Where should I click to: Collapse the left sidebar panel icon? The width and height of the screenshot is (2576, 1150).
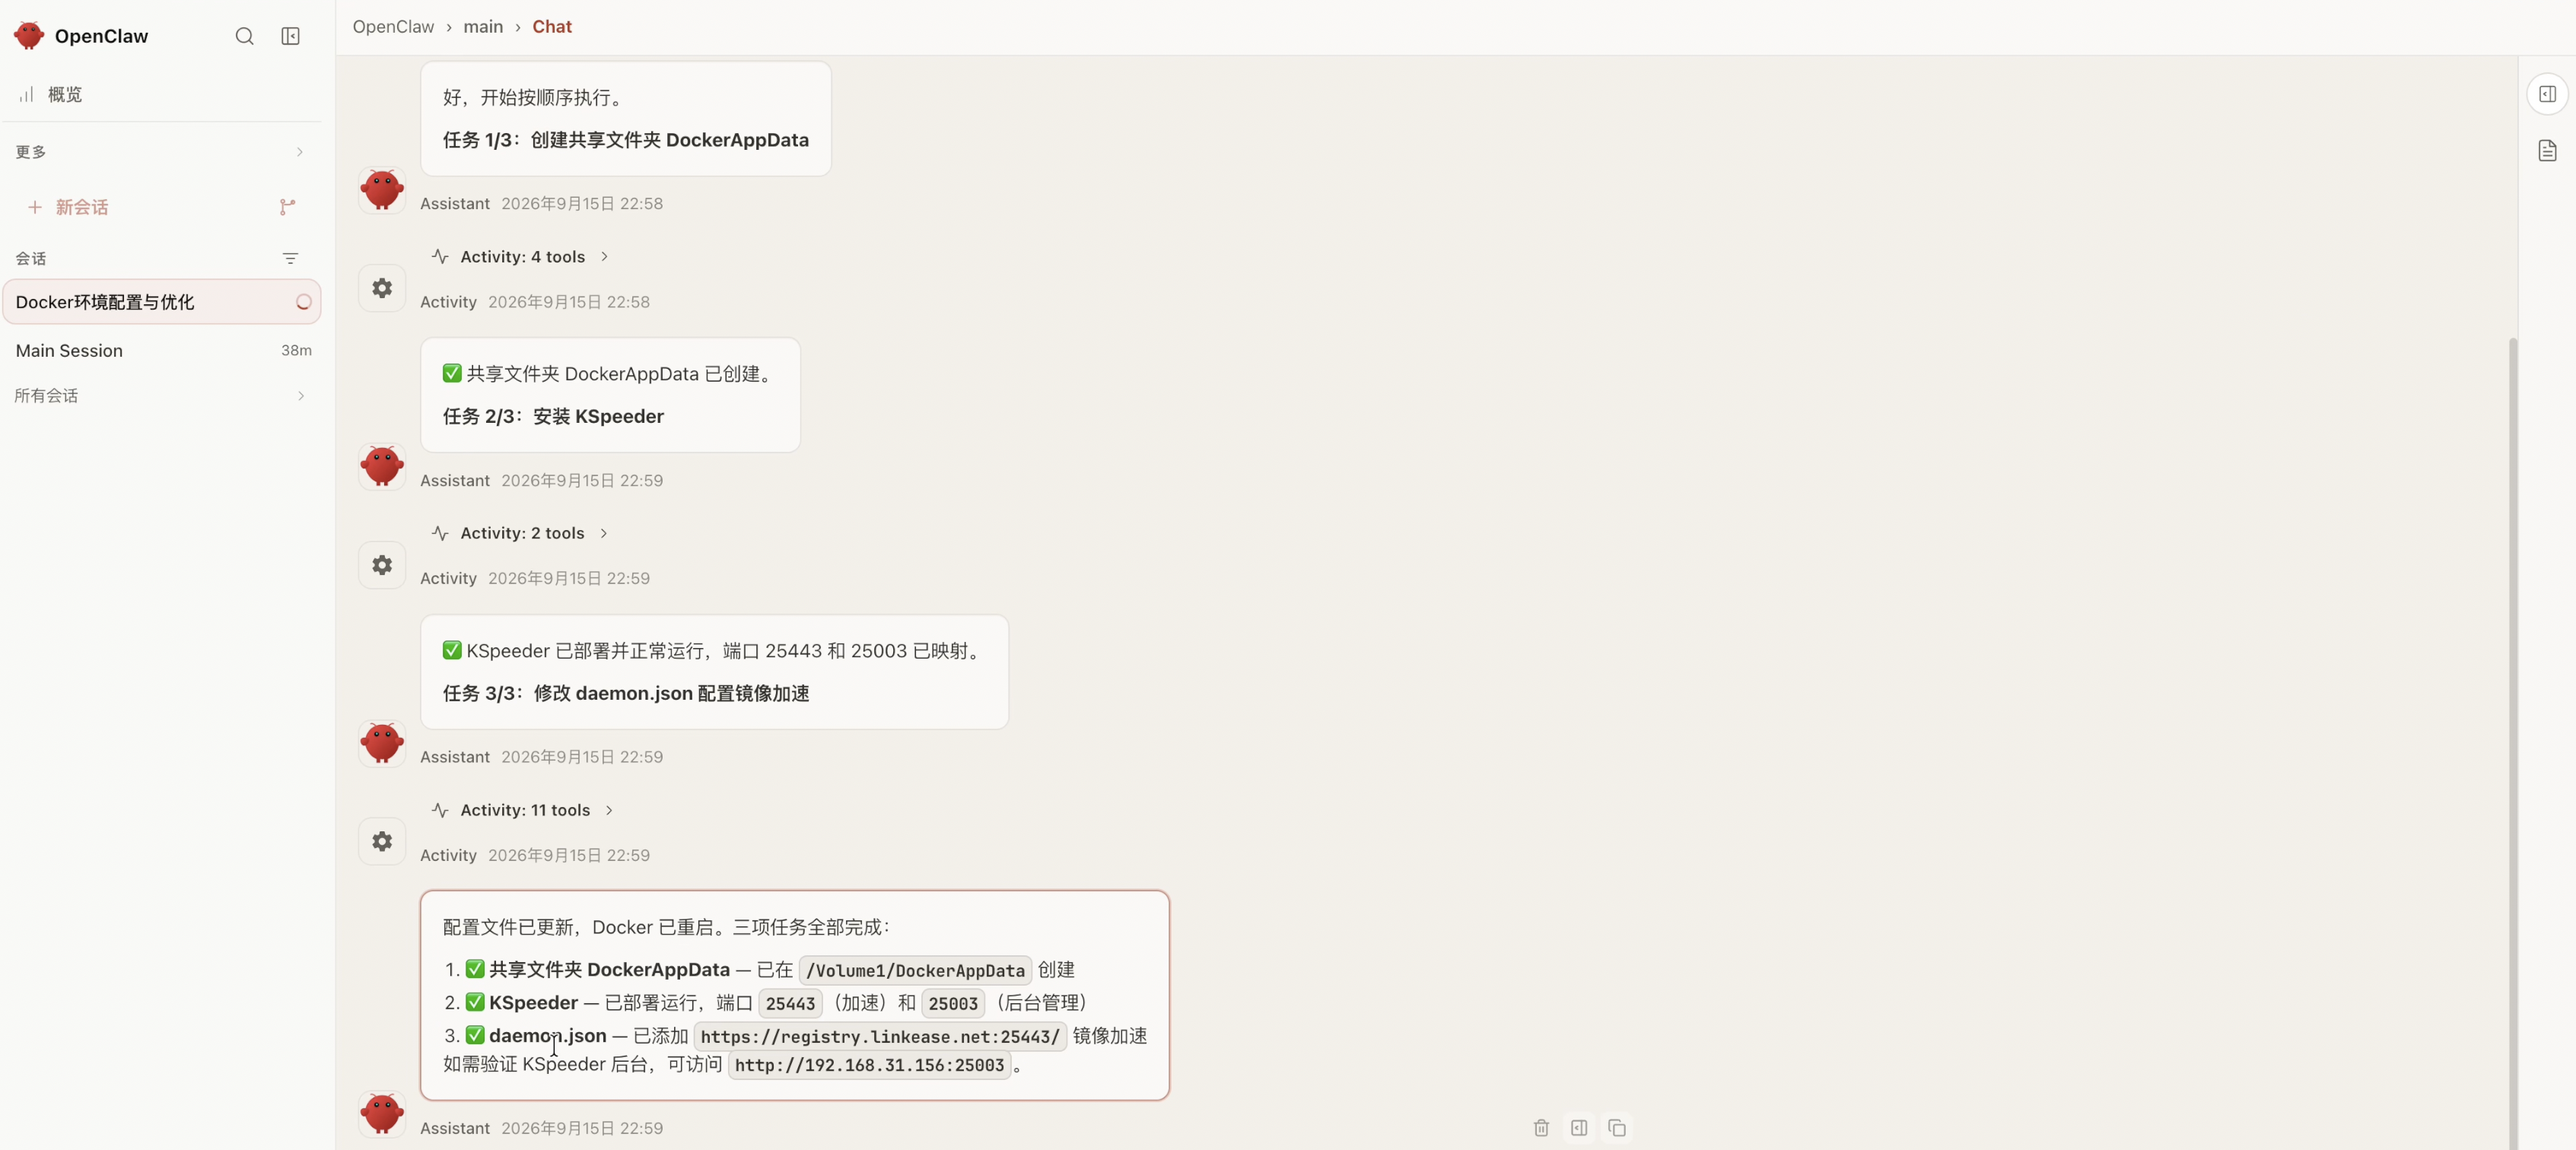[x=290, y=36]
